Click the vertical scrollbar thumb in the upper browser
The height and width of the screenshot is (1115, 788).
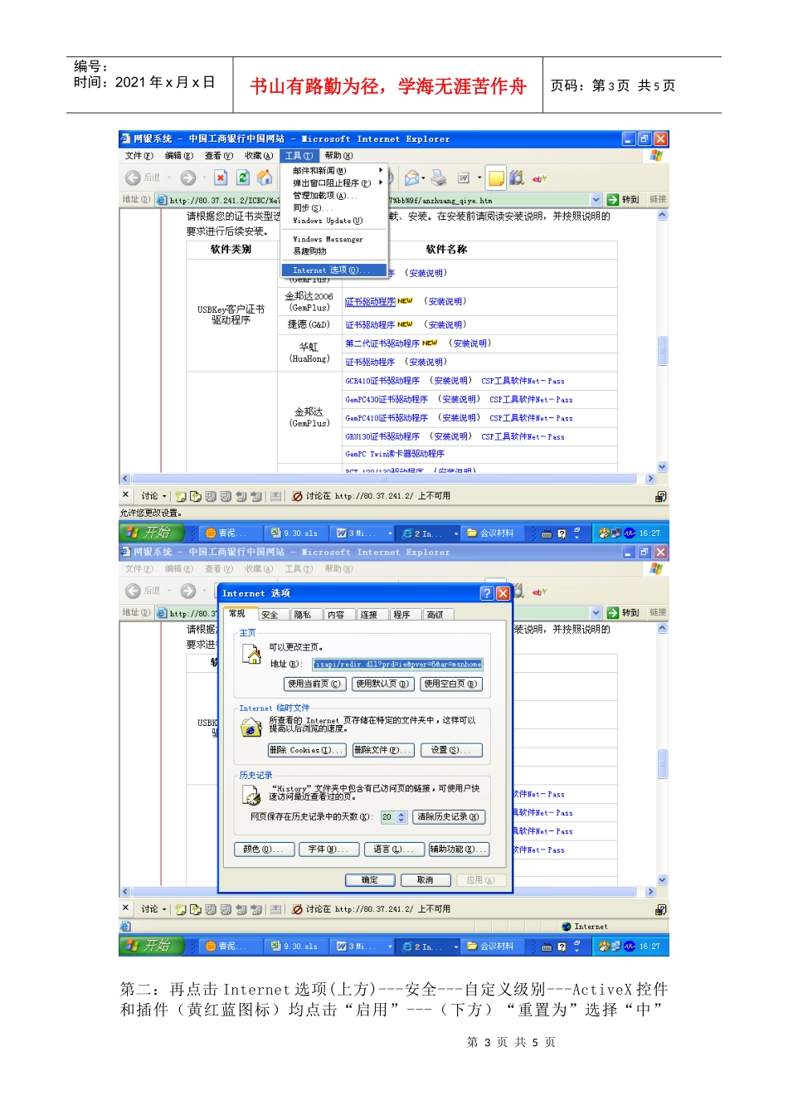click(663, 351)
